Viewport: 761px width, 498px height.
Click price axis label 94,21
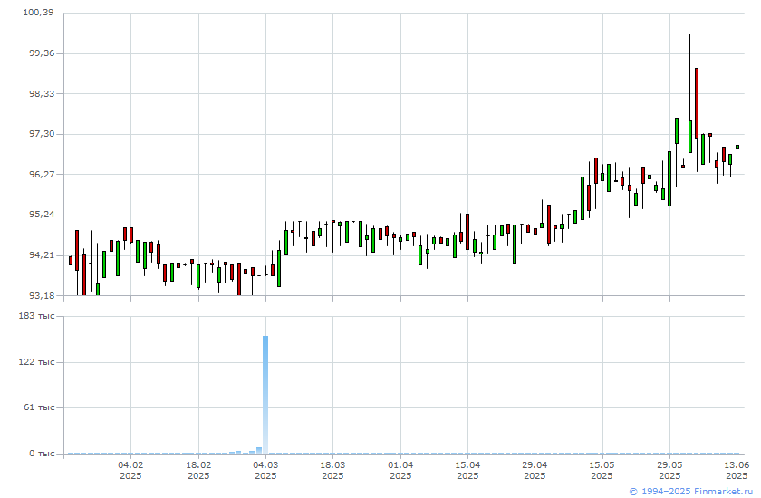click(42, 255)
